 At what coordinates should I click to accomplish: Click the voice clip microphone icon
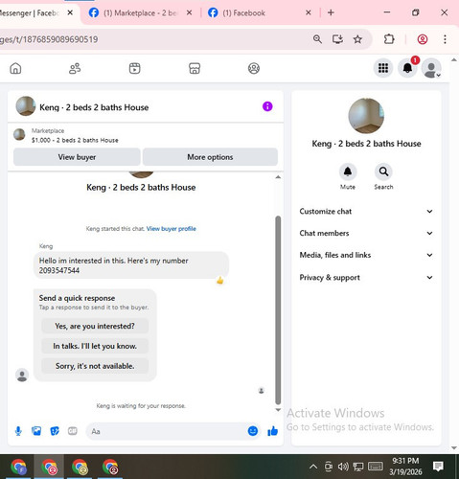(18, 431)
